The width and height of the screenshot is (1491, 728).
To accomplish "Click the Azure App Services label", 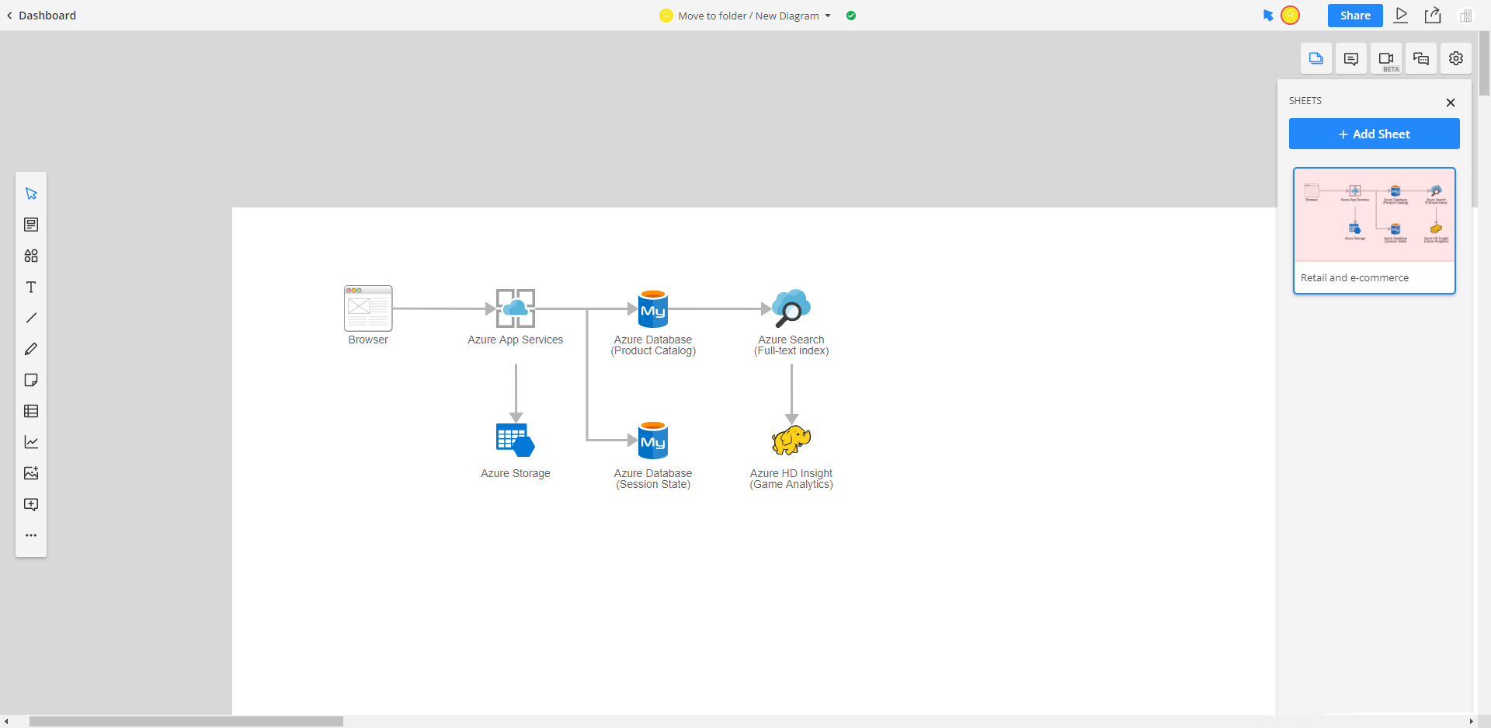I will [x=516, y=340].
